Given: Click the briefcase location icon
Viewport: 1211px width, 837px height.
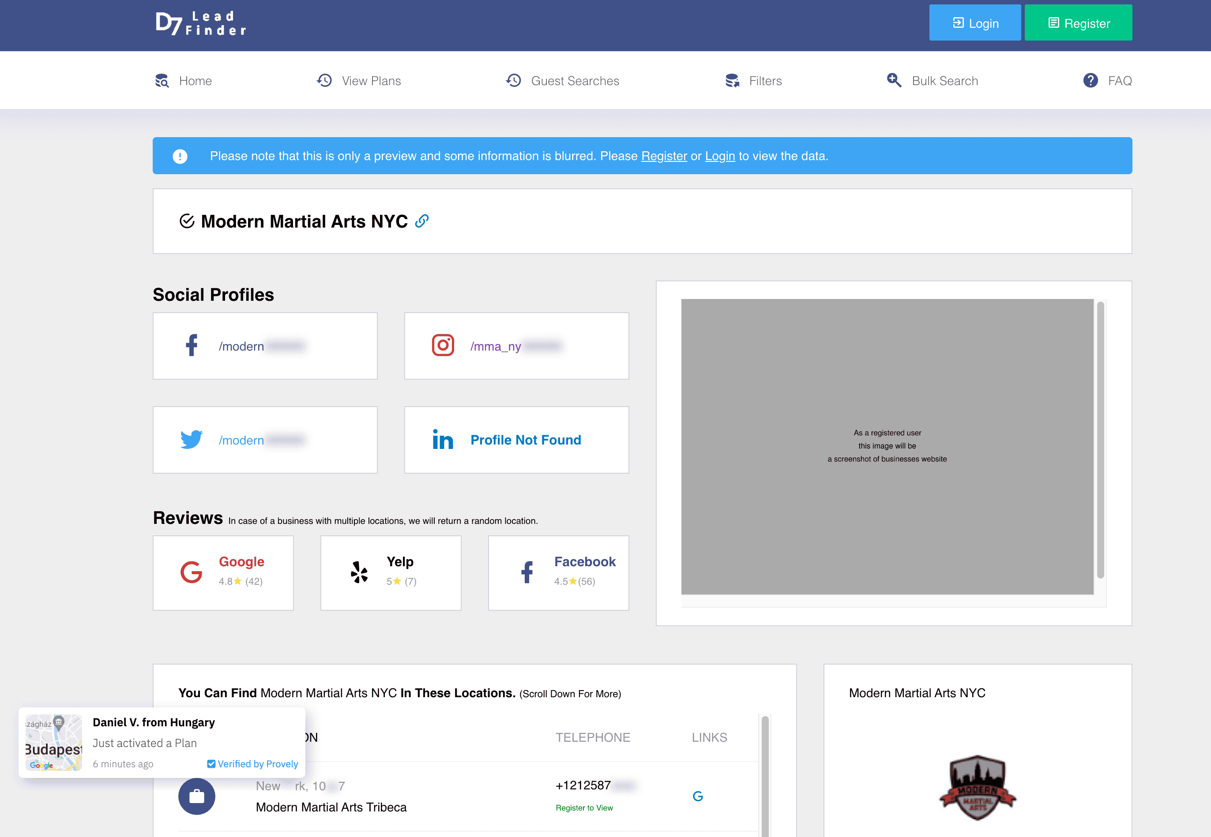Looking at the screenshot, I should 197,796.
